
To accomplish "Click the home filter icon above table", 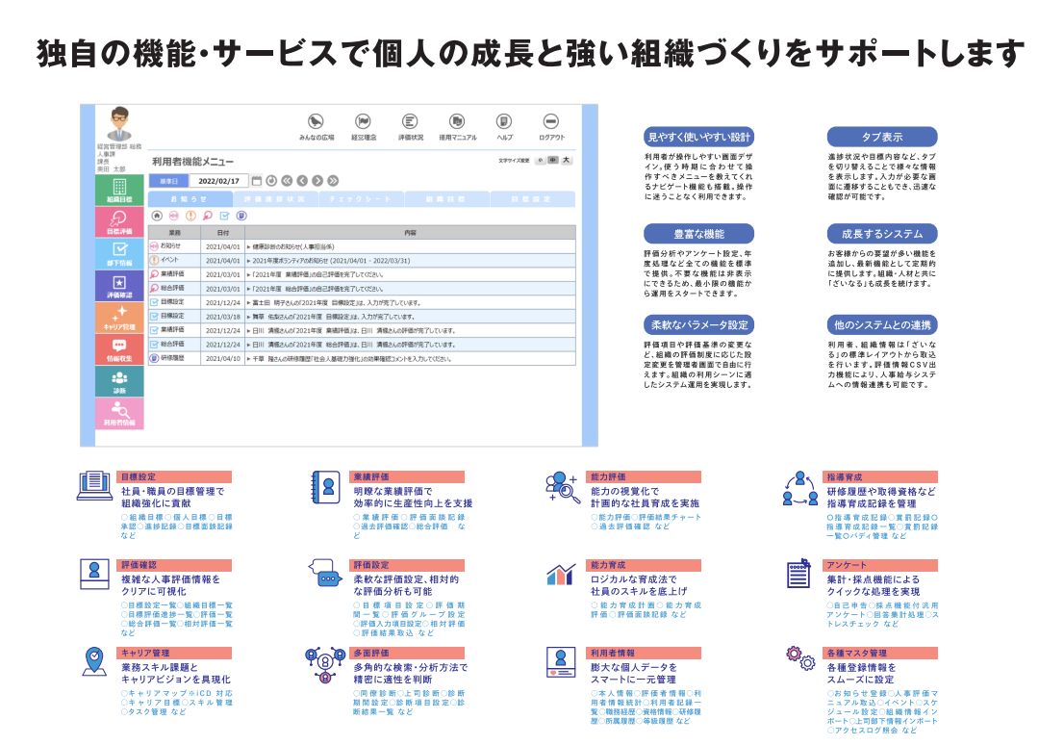I will click(158, 216).
